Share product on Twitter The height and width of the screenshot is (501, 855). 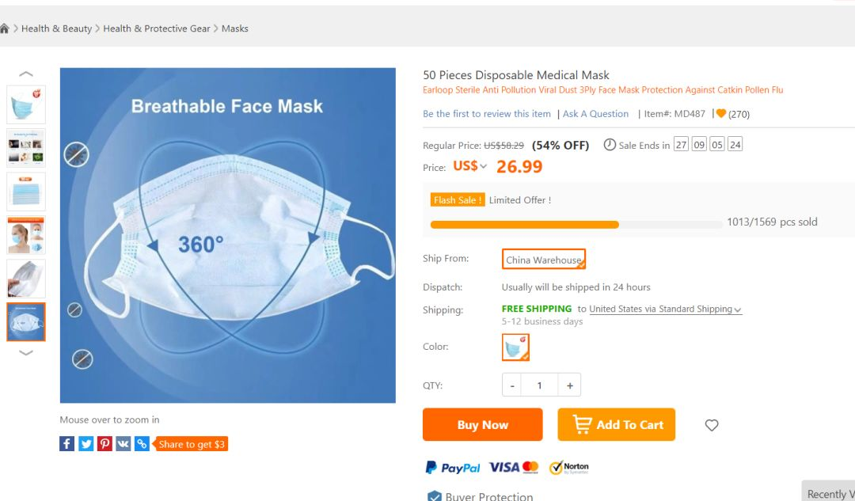pyautogui.click(x=85, y=444)
